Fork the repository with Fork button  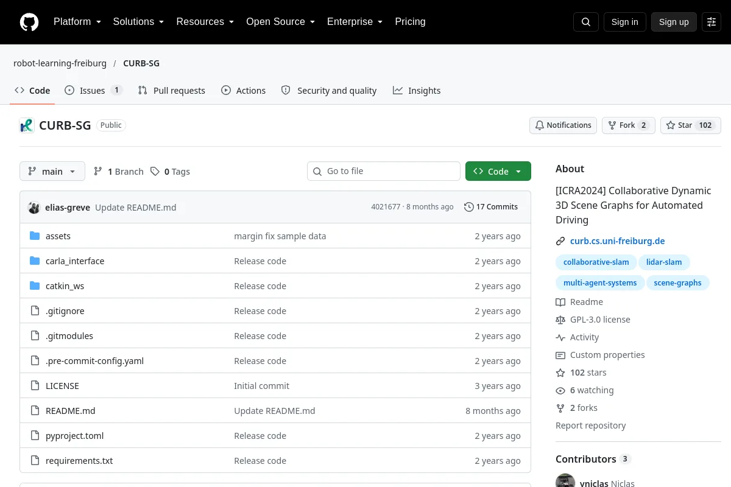[x=629, y=125]
